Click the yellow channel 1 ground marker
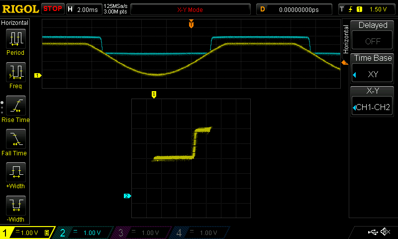 38,75
